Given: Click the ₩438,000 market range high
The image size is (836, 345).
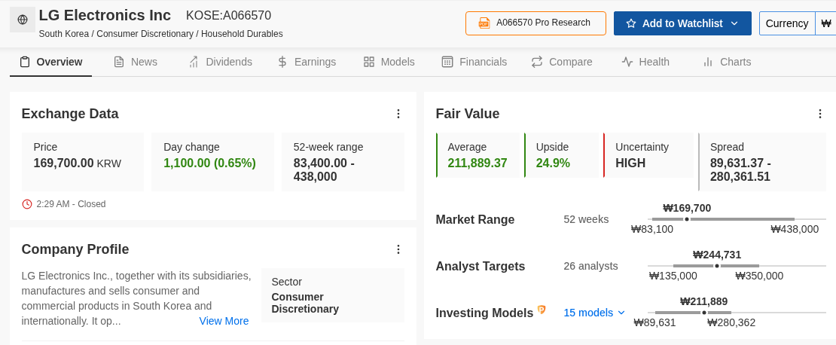Looking at the screenshot, I should pyautogui.click(x=795, y=229).
